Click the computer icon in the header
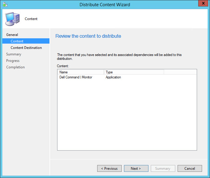The width and height of the screenshot is (210, 178). tap(12, 19)
